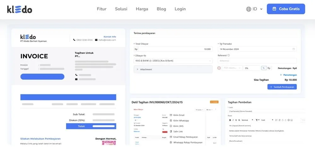
Task: Go to the Harga page
Action: coord(142,9)
